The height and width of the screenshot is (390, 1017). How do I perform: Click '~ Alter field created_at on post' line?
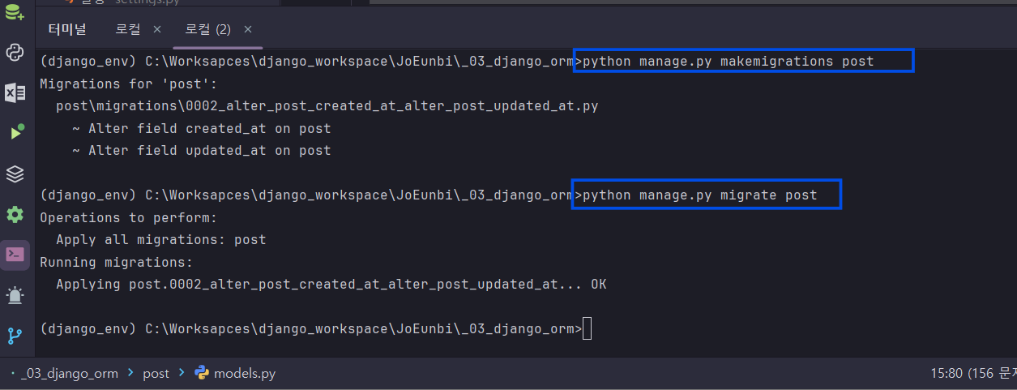202,128
